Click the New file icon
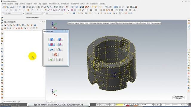Image resolution: width=191 pixels, height=107 pixels. [3, 7]
